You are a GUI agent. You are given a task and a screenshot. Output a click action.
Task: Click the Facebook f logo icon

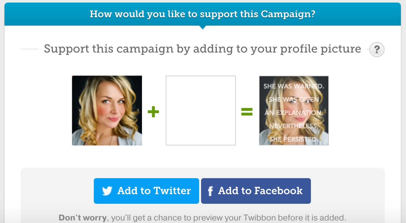click(210, 191)
